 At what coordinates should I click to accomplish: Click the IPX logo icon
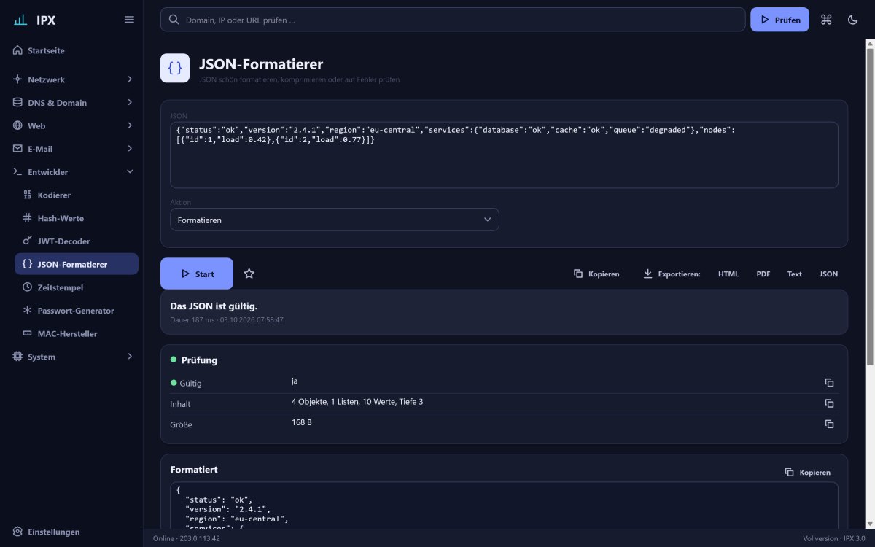(x=20, y=20)
